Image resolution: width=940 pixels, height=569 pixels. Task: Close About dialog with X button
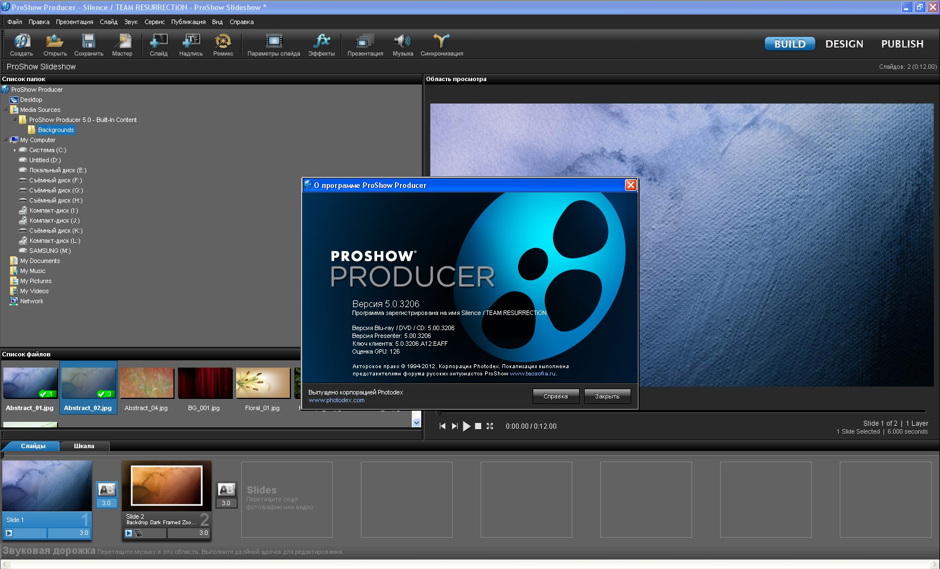[631, 185]
